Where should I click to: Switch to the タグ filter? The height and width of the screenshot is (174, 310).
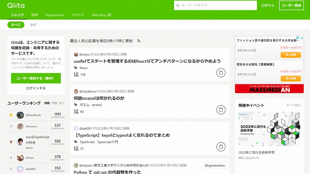coord(33,25)
